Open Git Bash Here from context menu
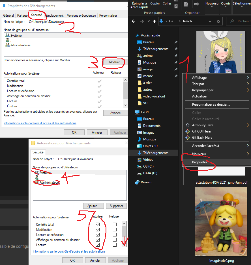The width and height of the screenshot is (251, 265). coord(202,138)
